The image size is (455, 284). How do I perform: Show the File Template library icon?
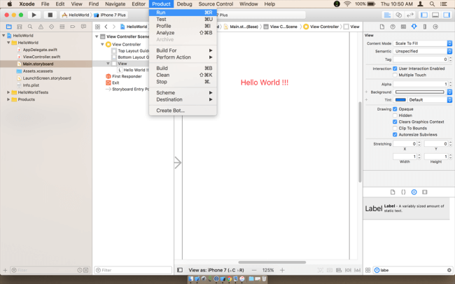click(x=393, y=192)
